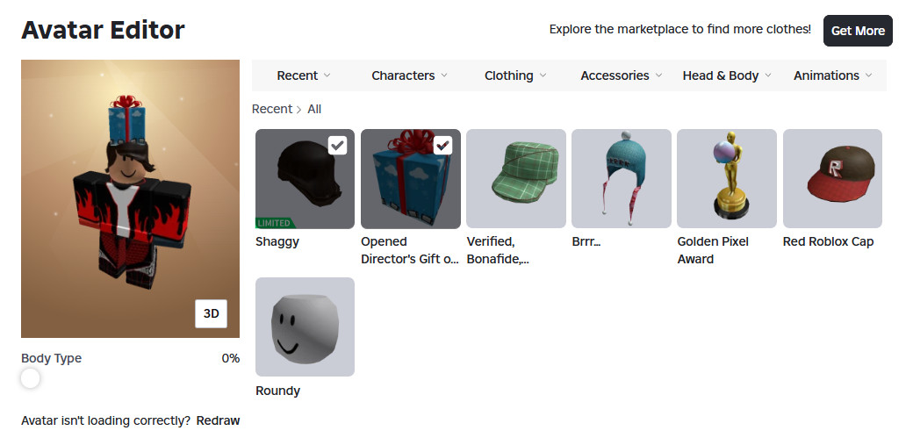Viewport: 913px width, 445px height.
Task: Click the Verified, Bonafide item name
Action: (498, 250)
